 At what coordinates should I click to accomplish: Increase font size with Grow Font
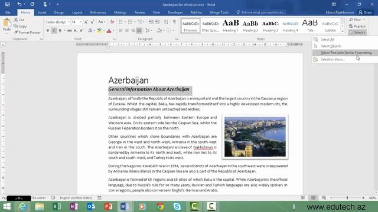(86, 22)
